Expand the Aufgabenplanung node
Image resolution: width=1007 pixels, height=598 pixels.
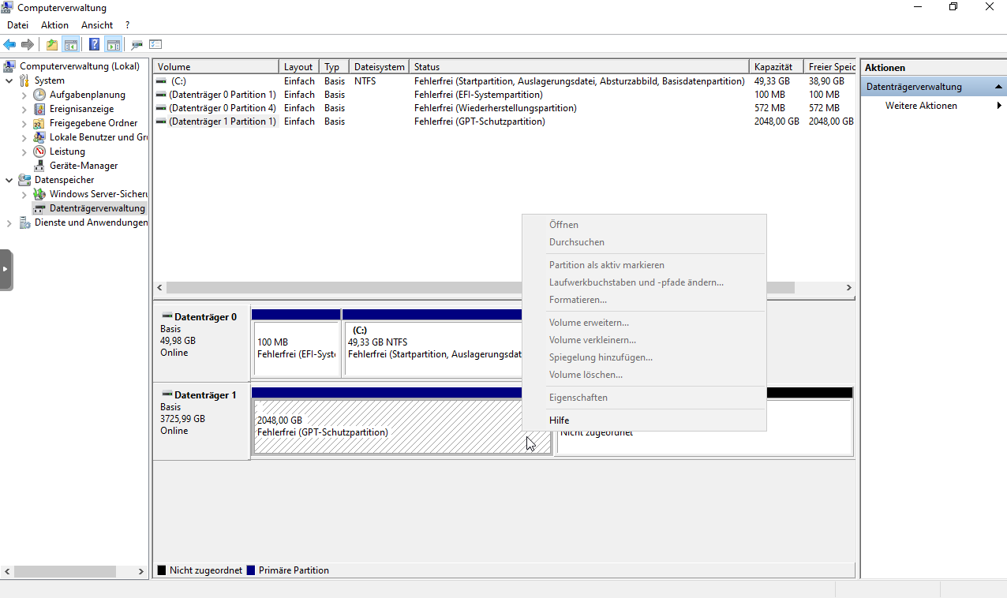click(x=24, y=95)
